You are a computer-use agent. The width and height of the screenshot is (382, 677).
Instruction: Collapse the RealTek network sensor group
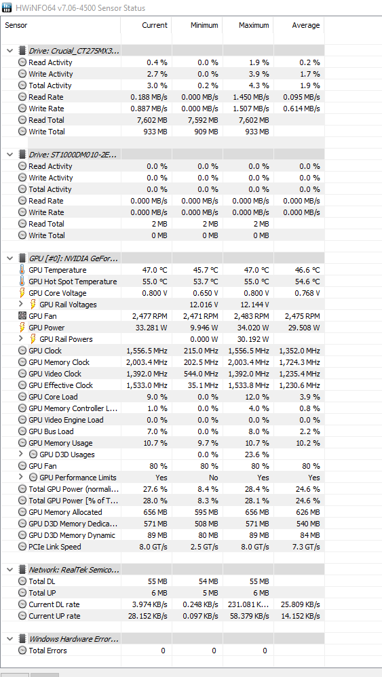click(9, 570)
